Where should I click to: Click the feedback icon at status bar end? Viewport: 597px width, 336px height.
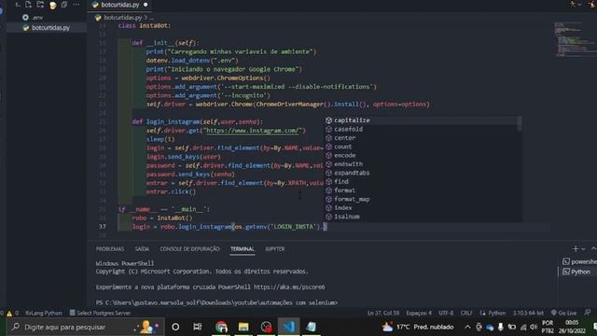[588, 313]
